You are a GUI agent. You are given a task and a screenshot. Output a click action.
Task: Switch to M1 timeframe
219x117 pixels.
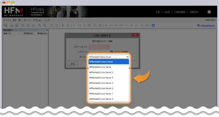coord(106,25)
